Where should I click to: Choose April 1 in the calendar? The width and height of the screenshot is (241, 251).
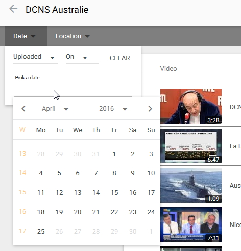[114, 154]
